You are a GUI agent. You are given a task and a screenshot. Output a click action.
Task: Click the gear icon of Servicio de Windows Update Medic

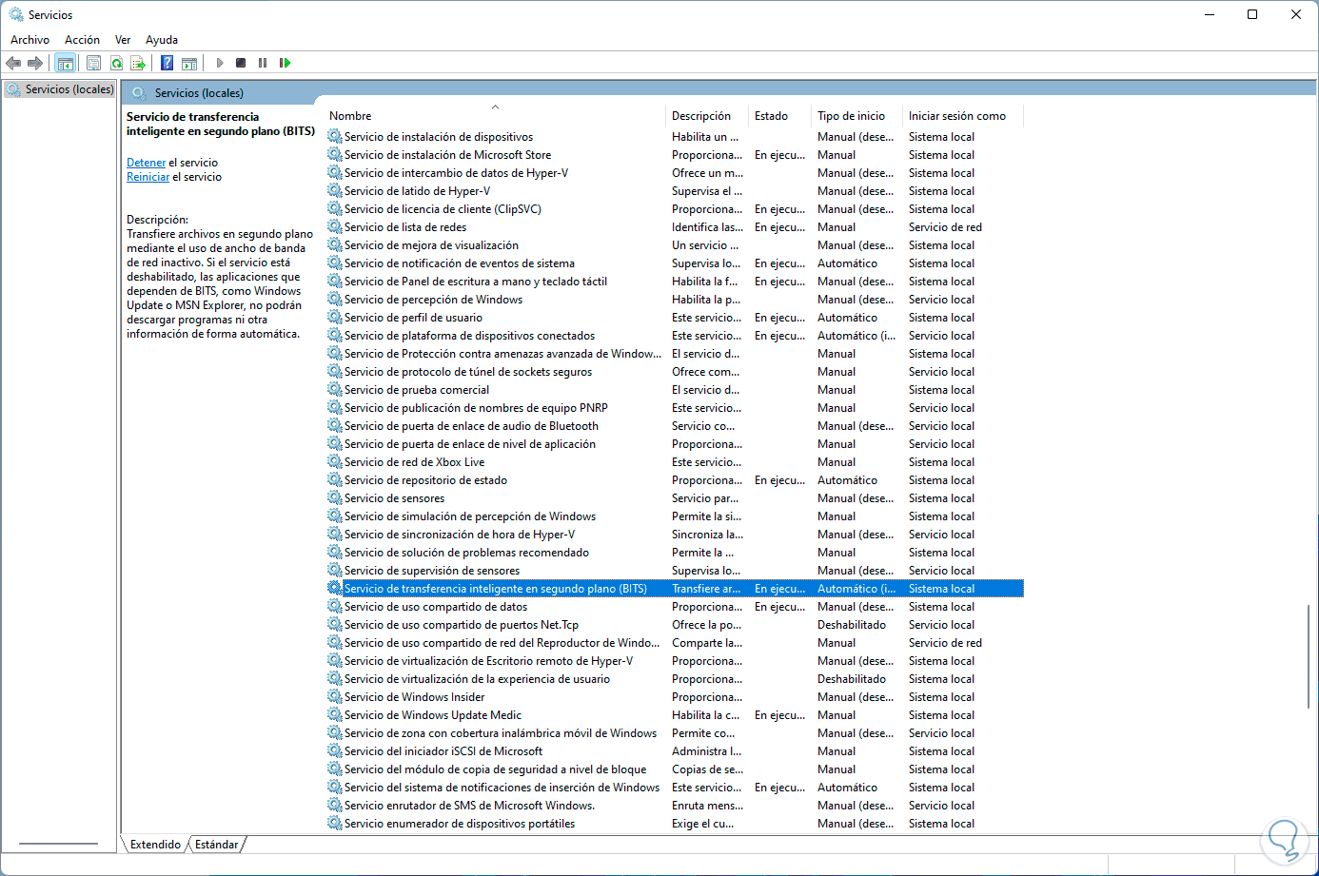pyautogui.click(x=335, y=714)
